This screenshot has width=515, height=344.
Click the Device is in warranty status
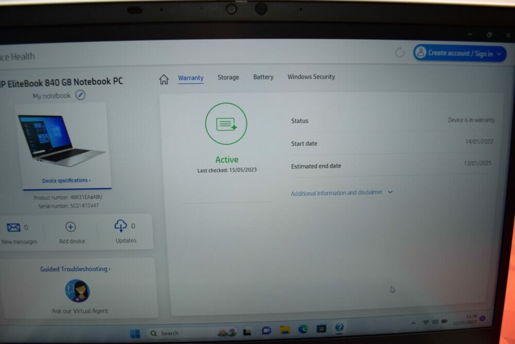pyautogui.click(x=471, y=120)
